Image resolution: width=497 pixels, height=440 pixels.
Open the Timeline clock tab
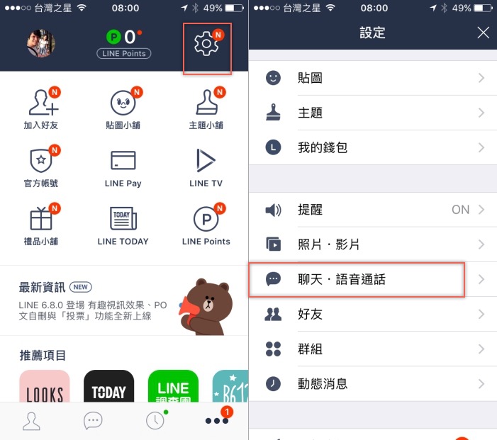point(155,421)
